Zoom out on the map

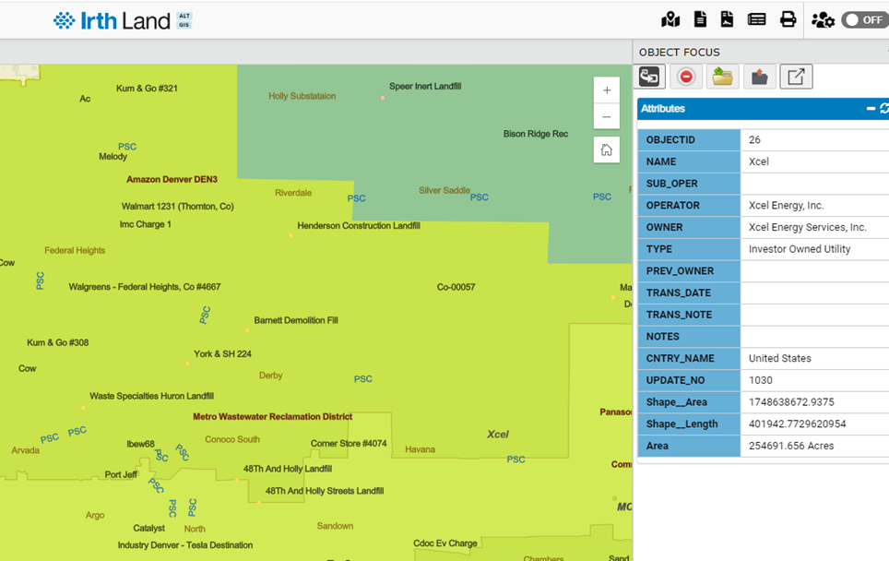[x=607, y=117]
